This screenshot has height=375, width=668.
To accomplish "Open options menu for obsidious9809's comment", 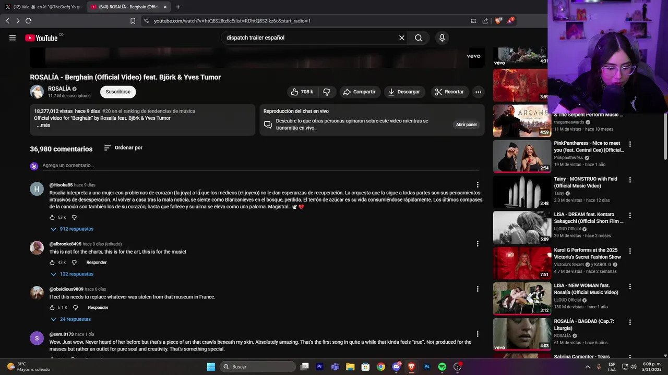I will tap(478, 289).
